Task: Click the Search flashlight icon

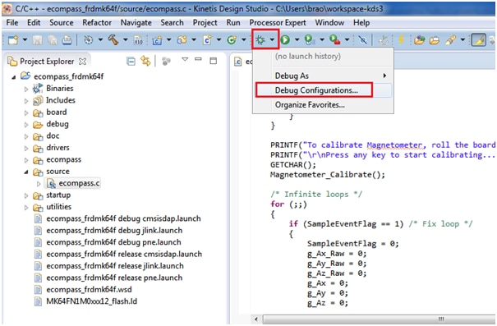Action: [450, 40]
